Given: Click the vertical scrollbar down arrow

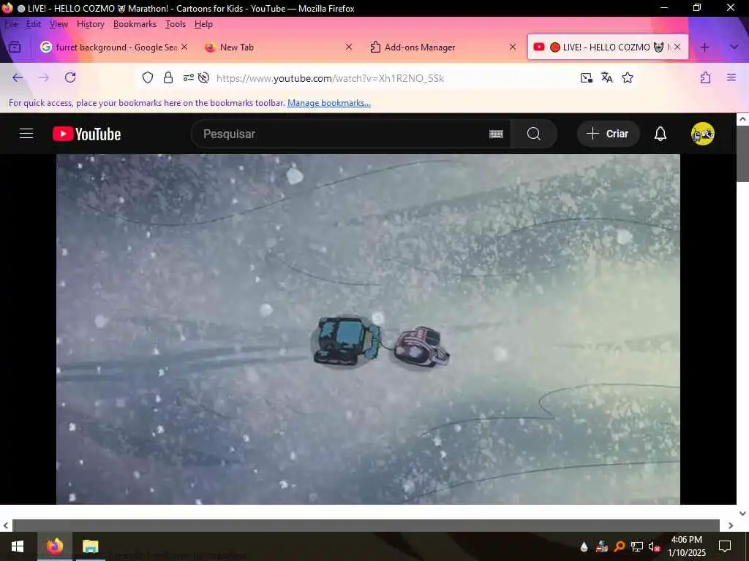Looking at the screenshot, I should coord(742,514).
